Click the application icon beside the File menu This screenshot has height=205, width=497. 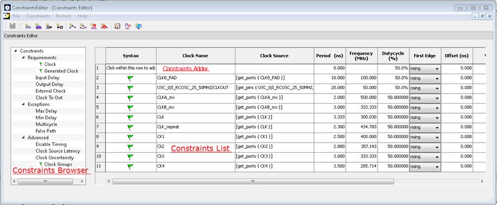[x=6, y=16]
